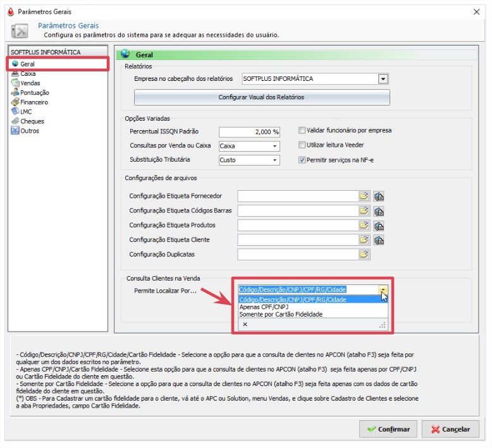Open the Cheques settings section

tap(32, 121)
